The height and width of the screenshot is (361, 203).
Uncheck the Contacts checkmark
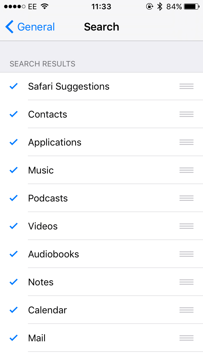click(x=14, y=114)
